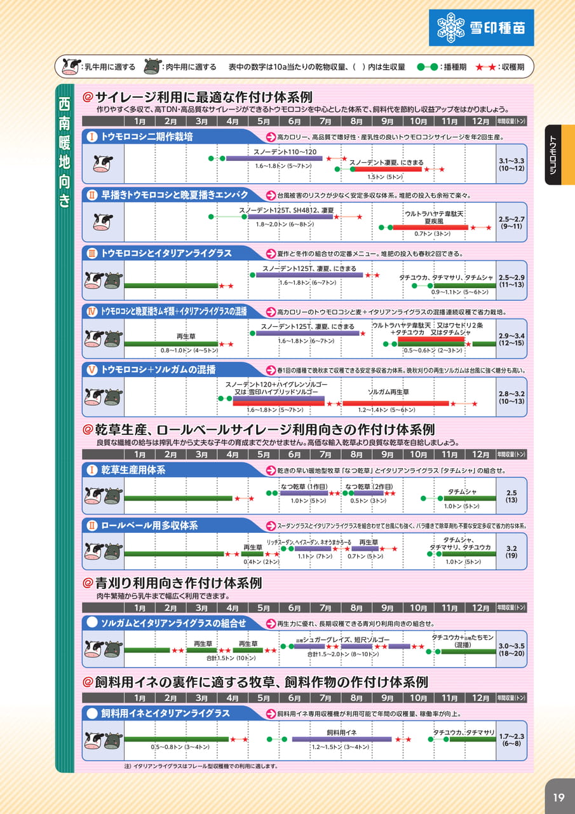Click the heading 飼料用イネの裏作に適する牧草、飼料作物の作付け体系例

(x=262, y=682)
